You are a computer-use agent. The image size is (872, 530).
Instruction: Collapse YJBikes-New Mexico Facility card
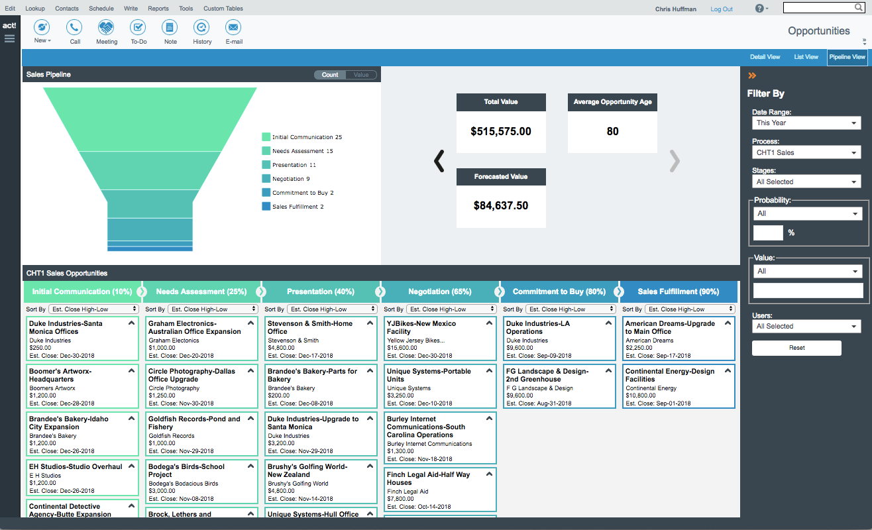coord(489,323)
